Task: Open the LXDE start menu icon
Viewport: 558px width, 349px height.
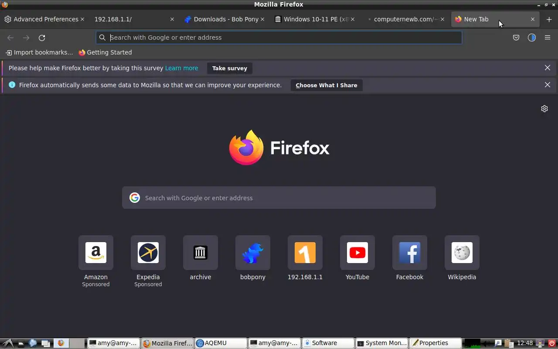Action: point(8,343)
